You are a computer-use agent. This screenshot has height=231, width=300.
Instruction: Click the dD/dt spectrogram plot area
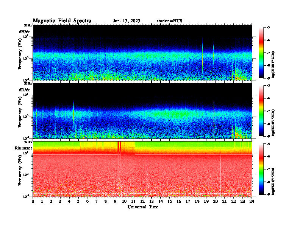[x=142, y=111]
